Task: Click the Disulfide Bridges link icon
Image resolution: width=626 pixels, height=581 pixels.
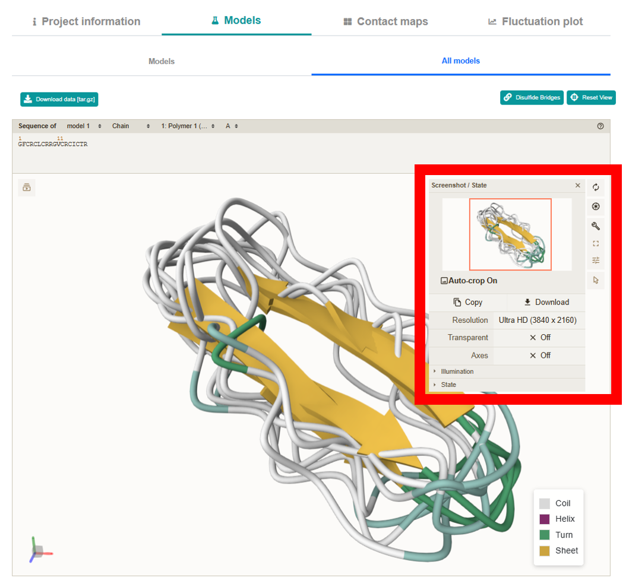Action: point(507,97)
